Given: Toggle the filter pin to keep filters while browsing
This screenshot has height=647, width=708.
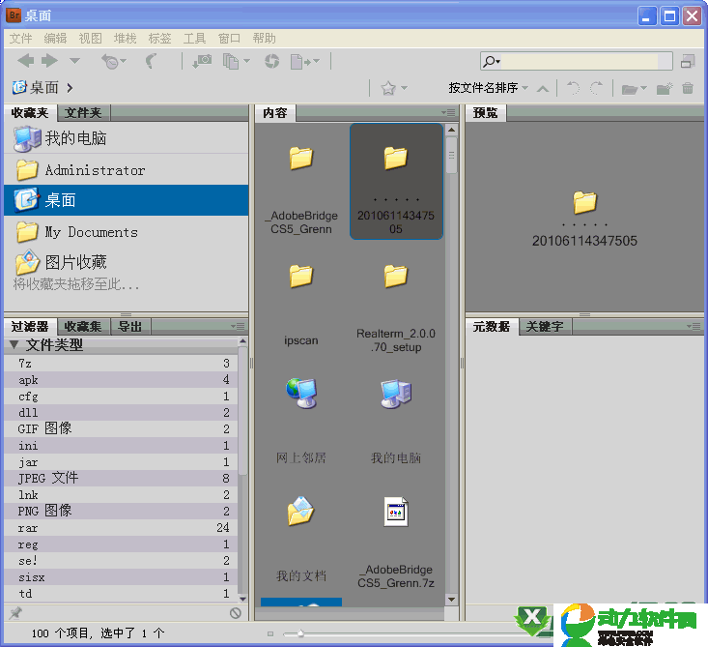Looking at the screenshot, I should point(14,613).
